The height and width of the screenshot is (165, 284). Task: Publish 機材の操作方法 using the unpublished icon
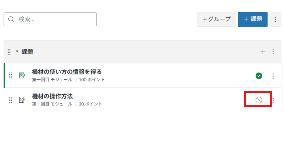[259, 100]
